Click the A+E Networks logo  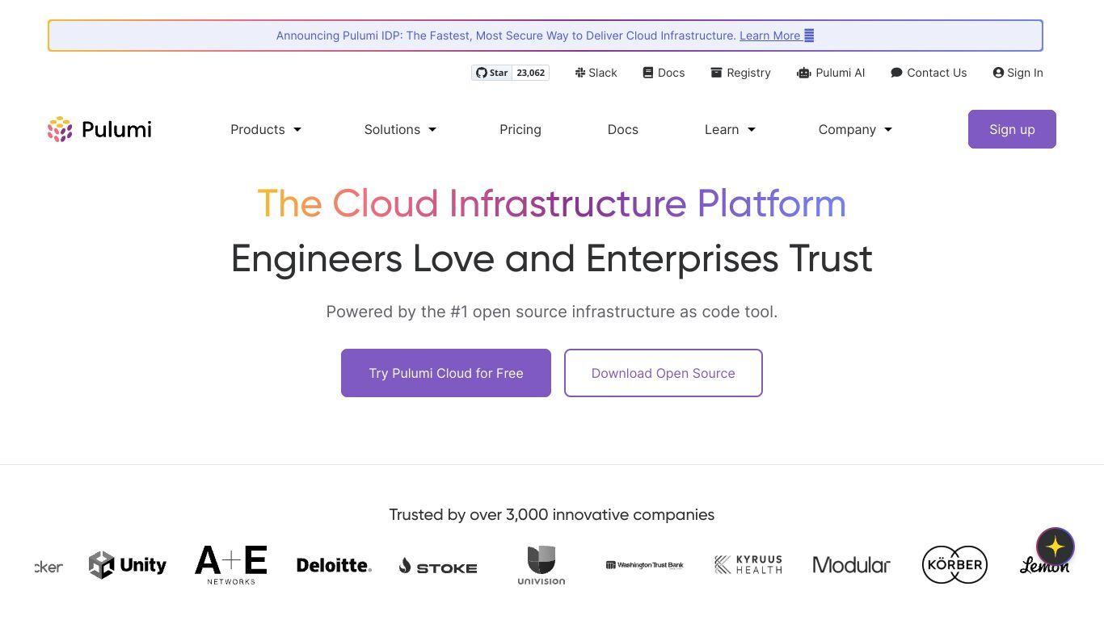click(x=231, y=565)
